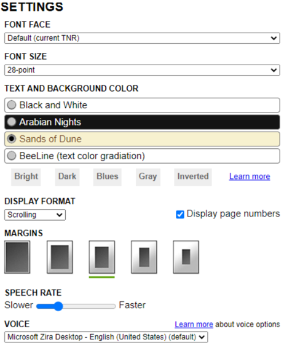This screenshot has height=353, width=292.
Task: Select the Black and White color option
Action: tap(142, 105)
